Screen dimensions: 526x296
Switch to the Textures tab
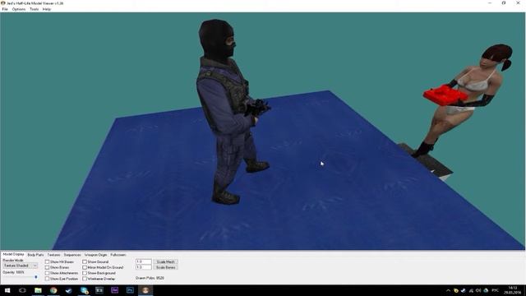53,255
